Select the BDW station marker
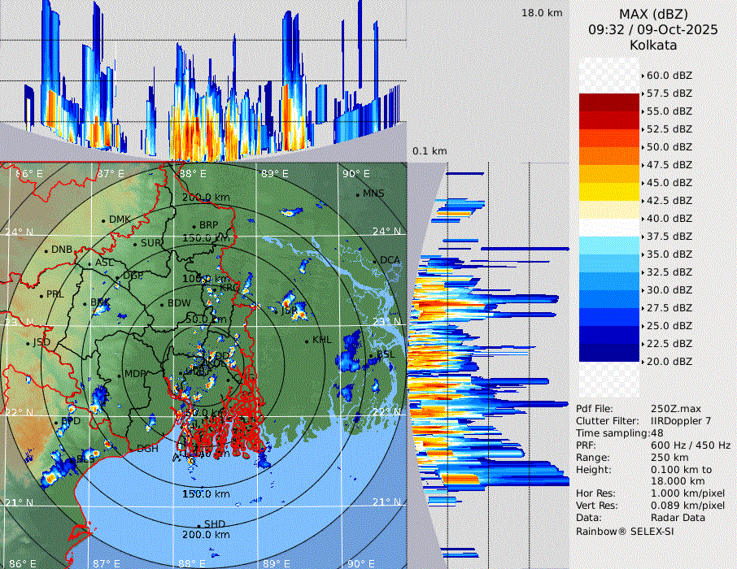 point(163,305)
